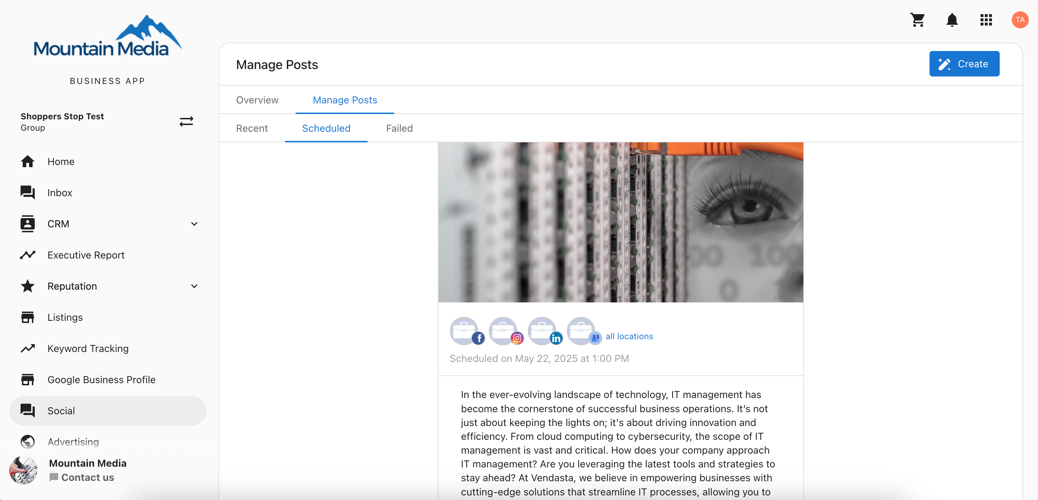The image size is (1038, 500).
Task: Click the Executive Report chart icon
Action: (27, 255)
